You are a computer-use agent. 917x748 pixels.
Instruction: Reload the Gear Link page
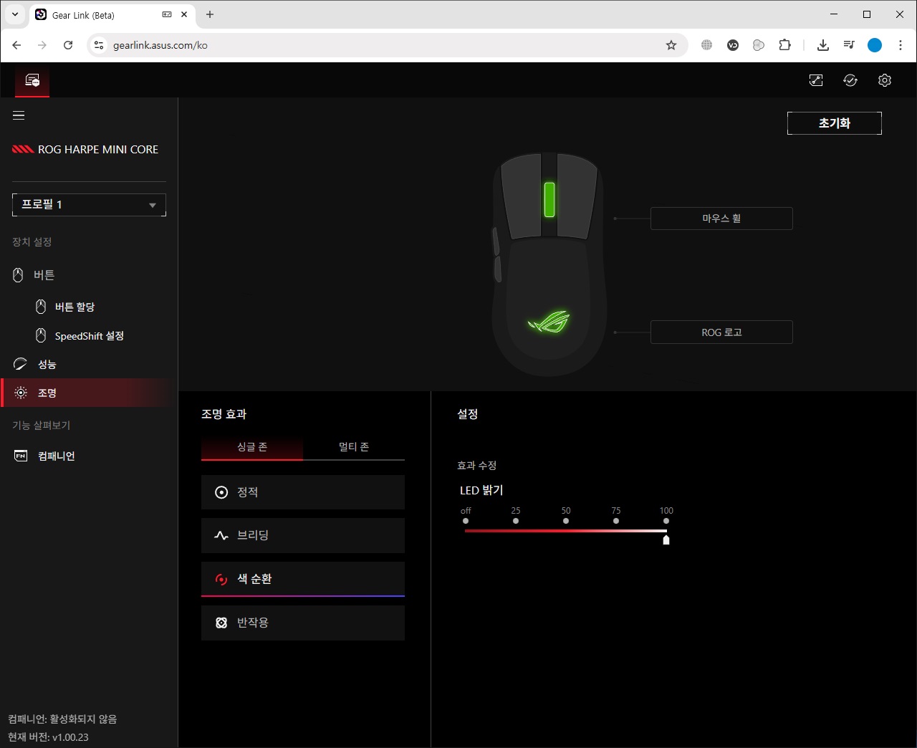68,45
